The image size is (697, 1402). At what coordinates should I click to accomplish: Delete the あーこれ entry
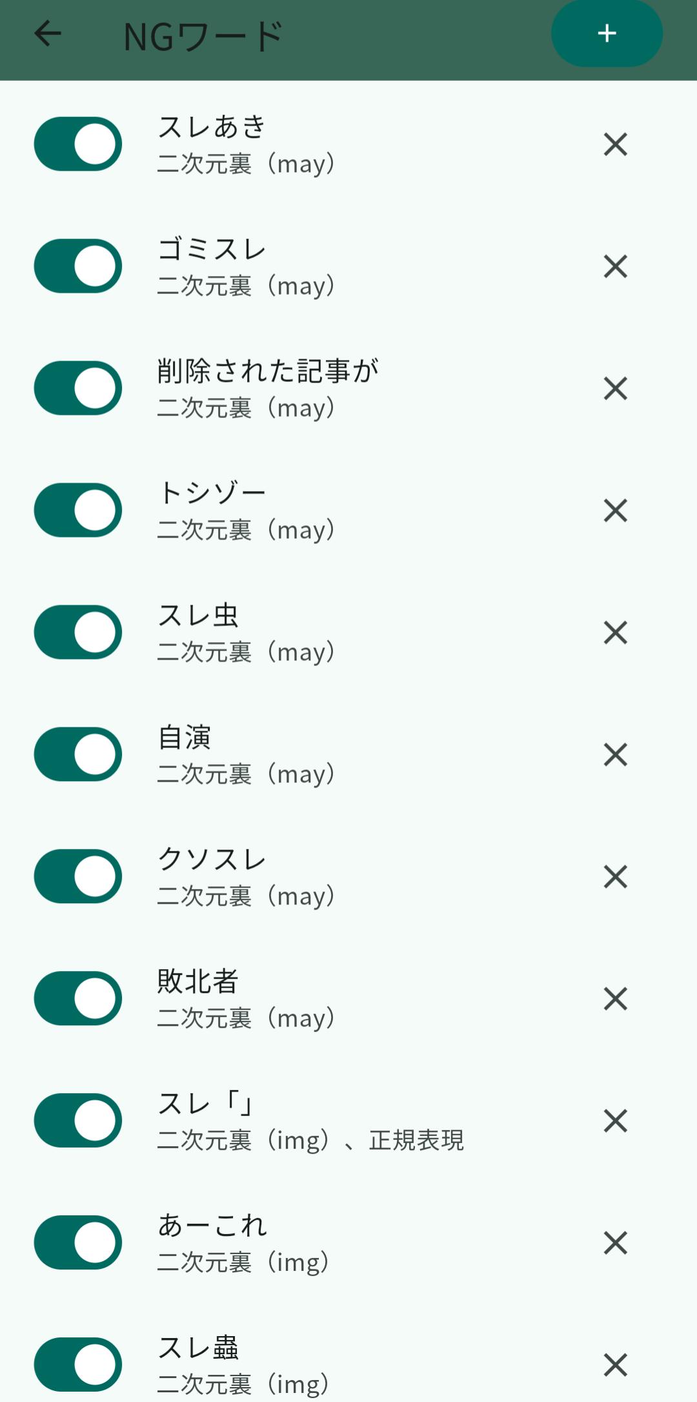tap(615, 1242)
